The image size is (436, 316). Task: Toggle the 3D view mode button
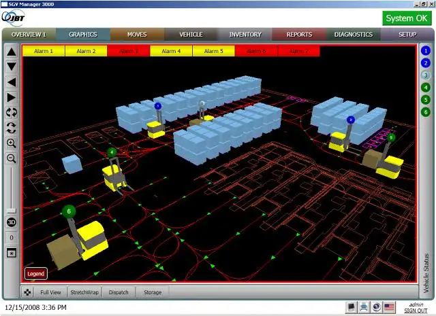click(x=12, y=222)
